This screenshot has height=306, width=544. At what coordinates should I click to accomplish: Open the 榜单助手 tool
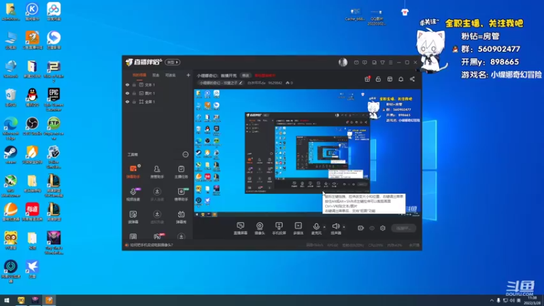[181, 194]
